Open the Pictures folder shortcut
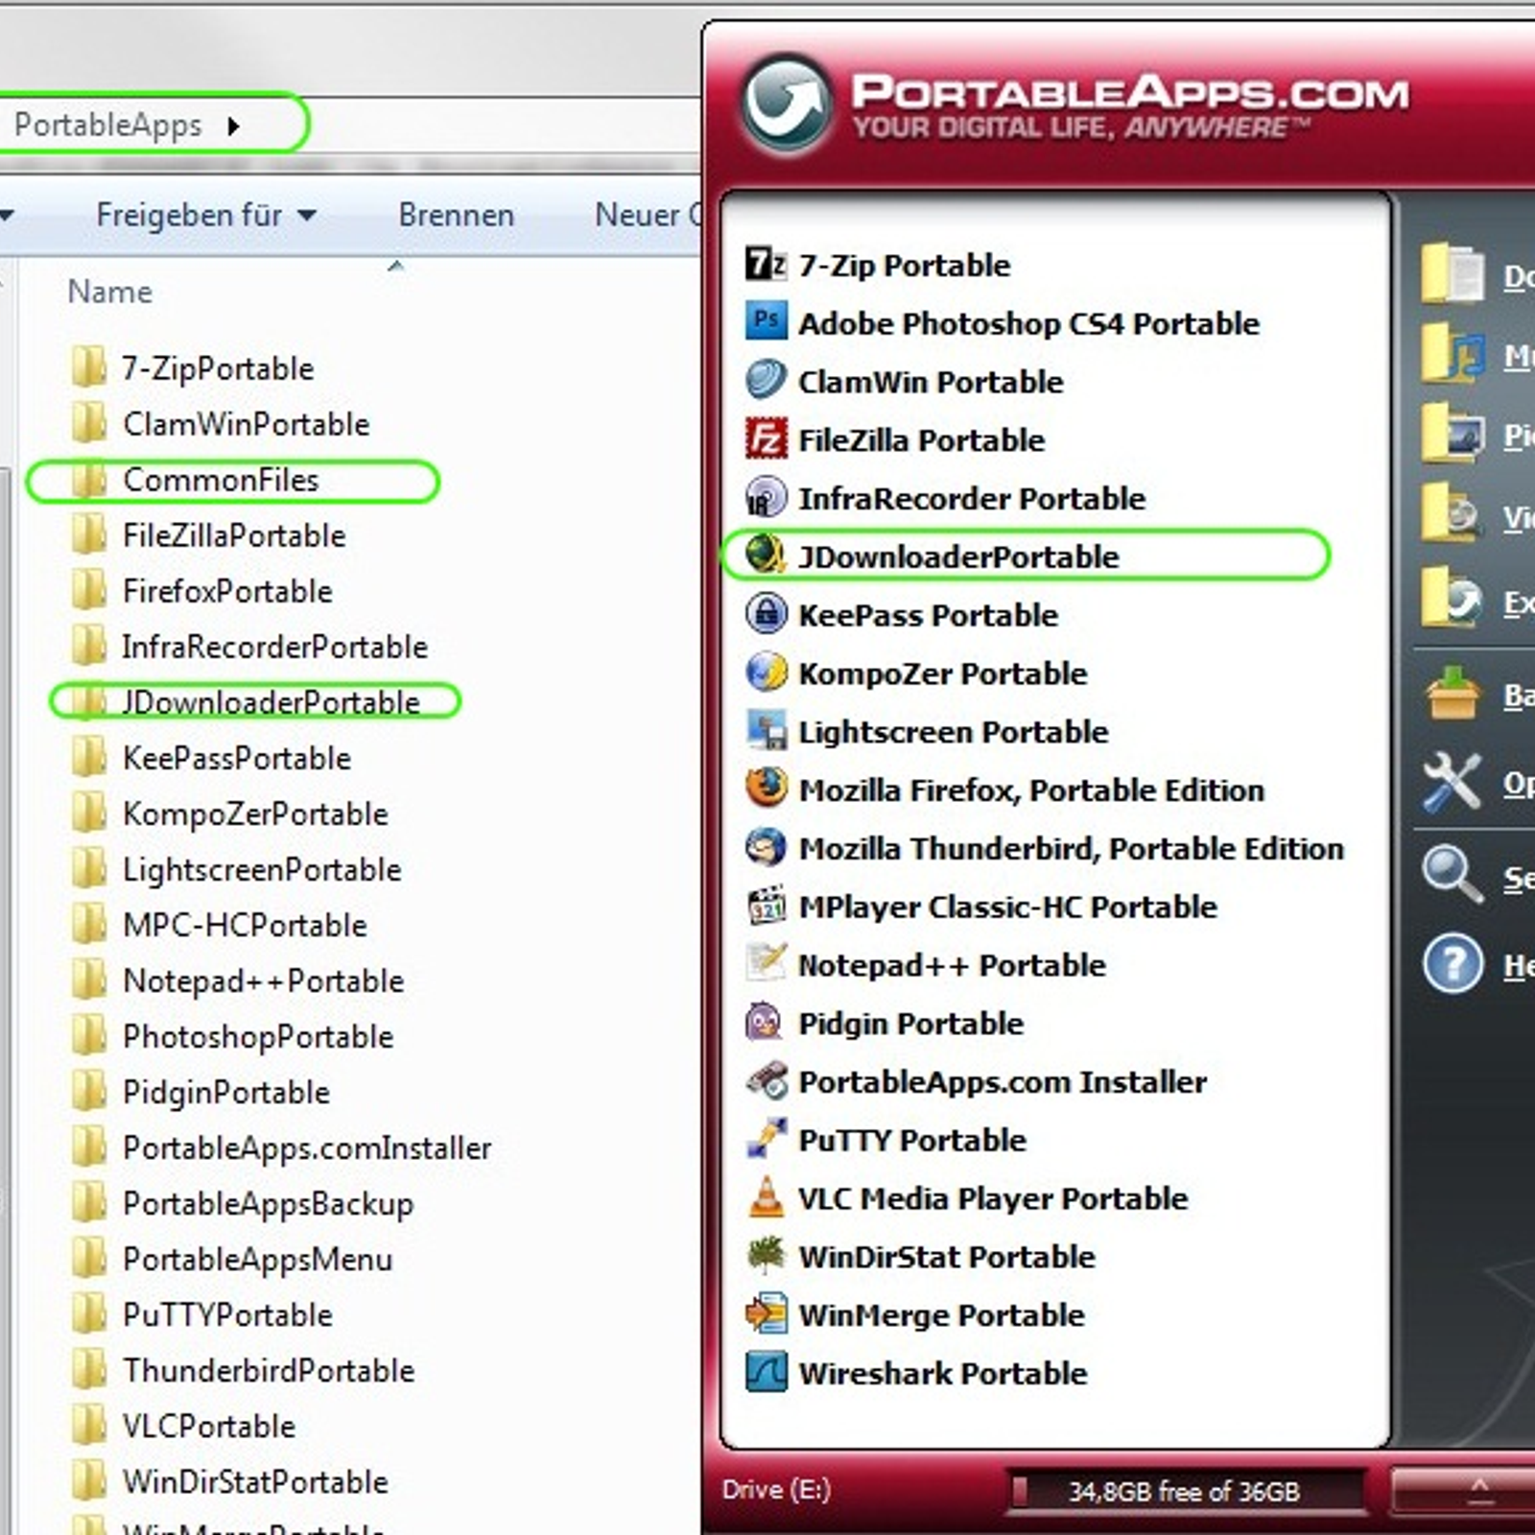 [1477, 435]
